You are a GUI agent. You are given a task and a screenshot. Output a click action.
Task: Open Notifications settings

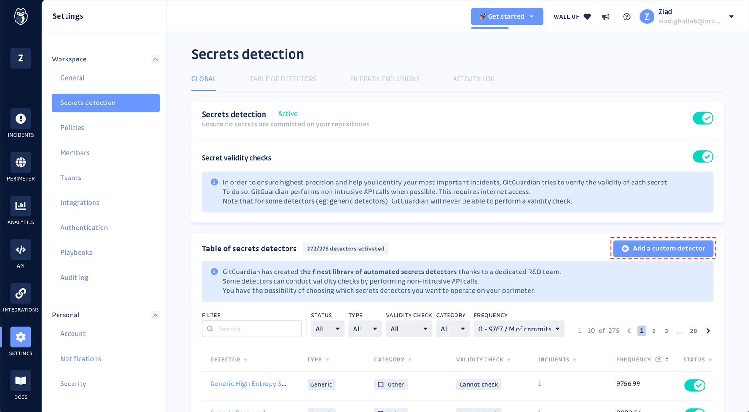pyautogui.click(x=81, y=359)
